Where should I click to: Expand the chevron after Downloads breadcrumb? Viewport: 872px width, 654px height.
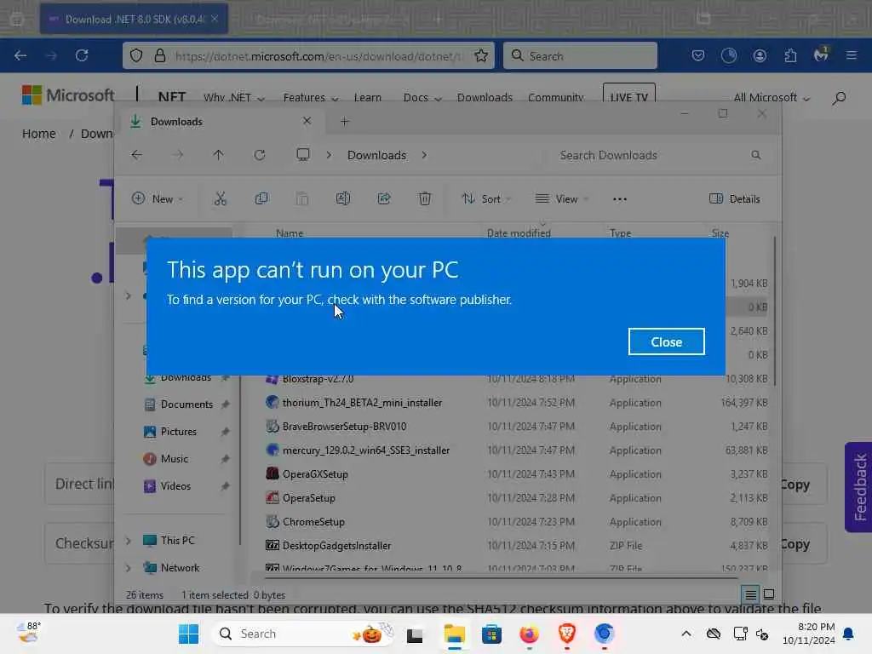[x=424, y=155]
